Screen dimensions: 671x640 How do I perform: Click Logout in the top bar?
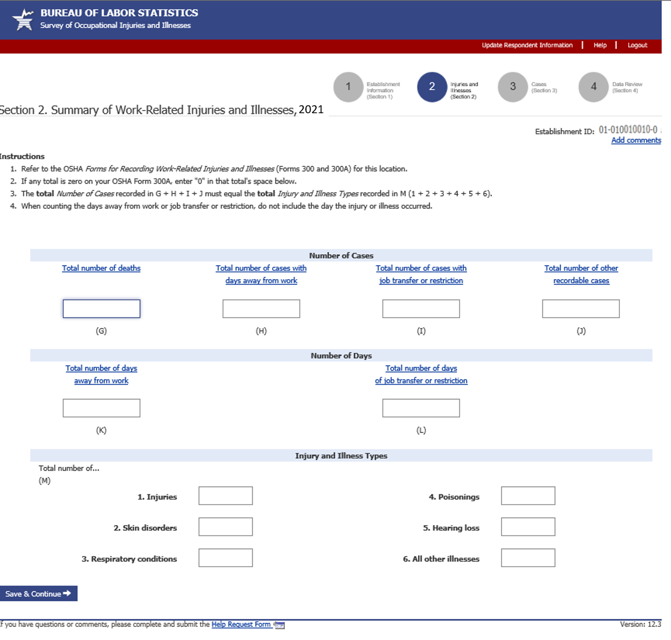(x=637, y=46)
